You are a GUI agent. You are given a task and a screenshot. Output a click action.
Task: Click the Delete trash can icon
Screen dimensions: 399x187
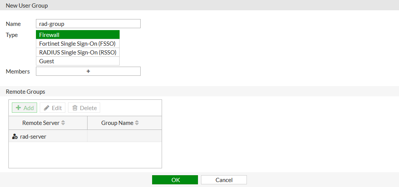75,108
